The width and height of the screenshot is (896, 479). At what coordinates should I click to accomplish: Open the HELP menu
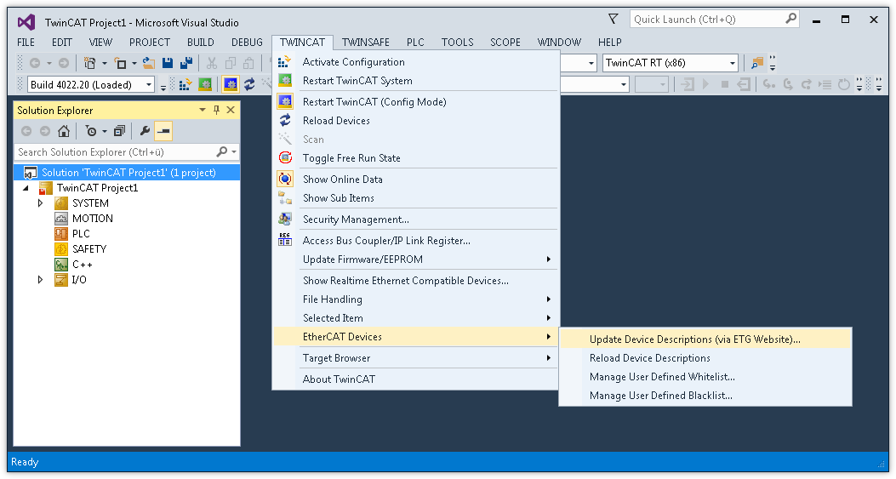pos(610,43)
